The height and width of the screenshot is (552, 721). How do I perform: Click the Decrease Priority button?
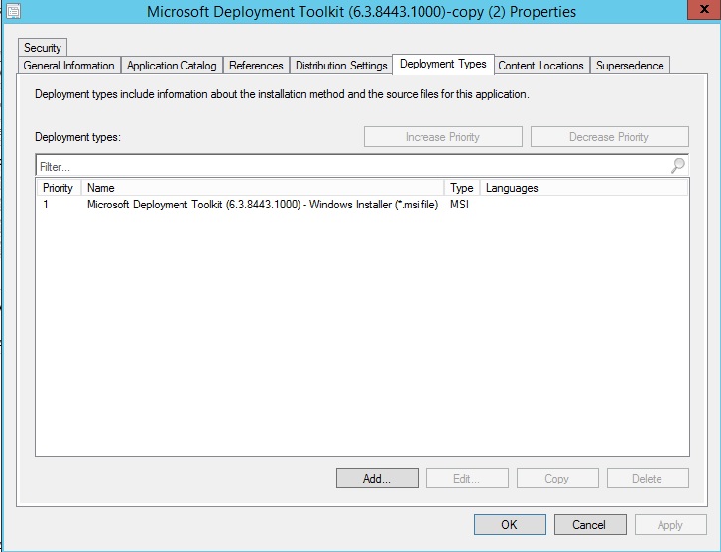tap(609, 137)
